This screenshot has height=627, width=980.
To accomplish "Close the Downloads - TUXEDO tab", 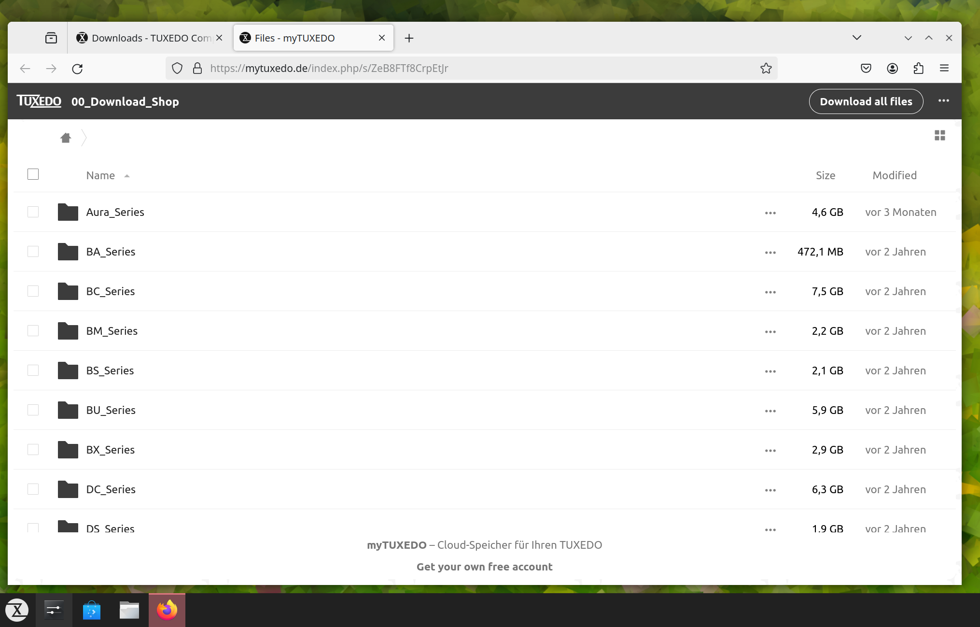I will click(x=219, y=38).
